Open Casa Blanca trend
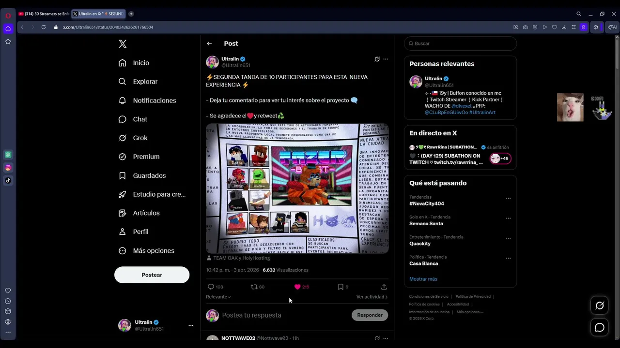The image size is (620, 348). click(x=424, y=263)
